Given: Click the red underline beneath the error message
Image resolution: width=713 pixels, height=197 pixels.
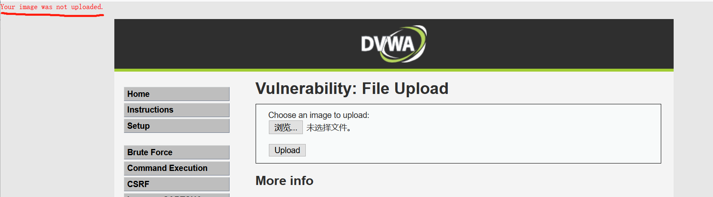Looking at the screenshot, I should click(52, 14).
